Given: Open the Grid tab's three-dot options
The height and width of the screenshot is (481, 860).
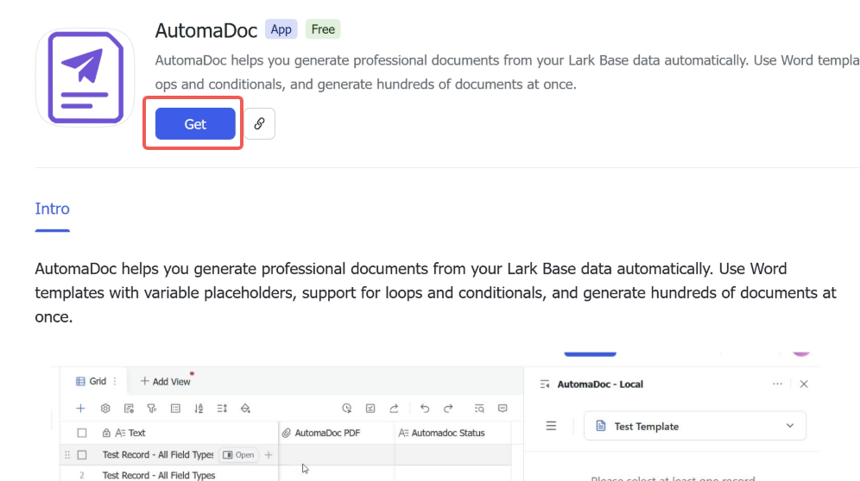Looking at the screenshot, I should pos(115,381).
